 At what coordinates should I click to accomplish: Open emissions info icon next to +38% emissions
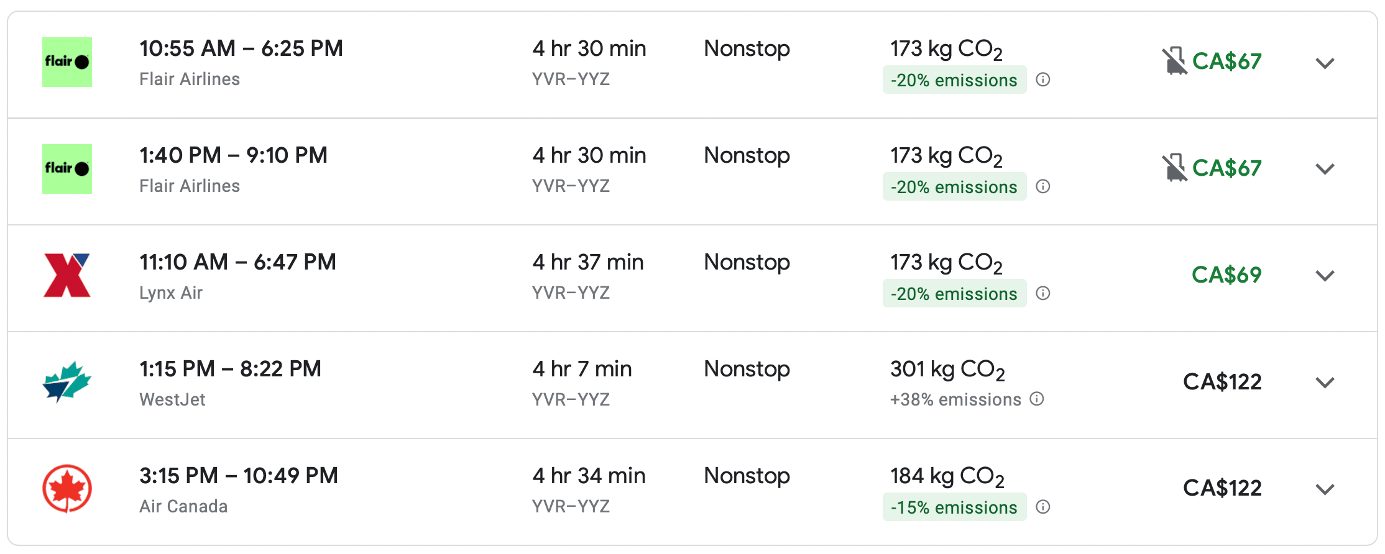1037,399
